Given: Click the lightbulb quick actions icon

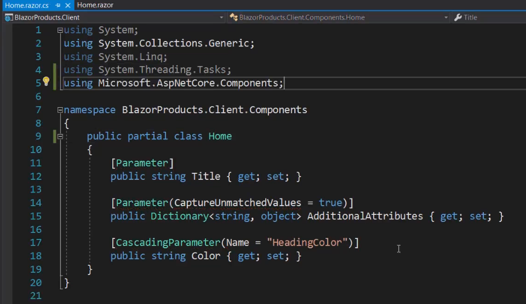Looking at the screenshot, I should point(46,81).
